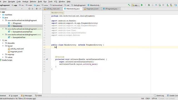Switch to the fragment_d.xml tab
The image size is (178, 100).
coord(92,9)
